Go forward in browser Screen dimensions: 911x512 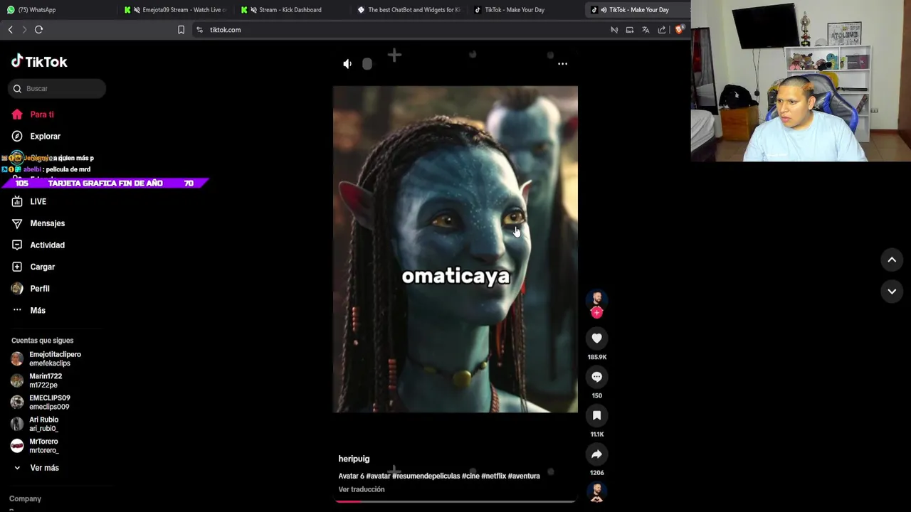click(24, 30)
